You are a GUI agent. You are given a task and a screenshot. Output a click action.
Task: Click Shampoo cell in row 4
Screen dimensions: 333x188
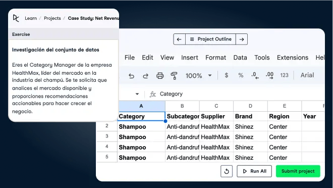pyautogui.click(x=141, y=148)
